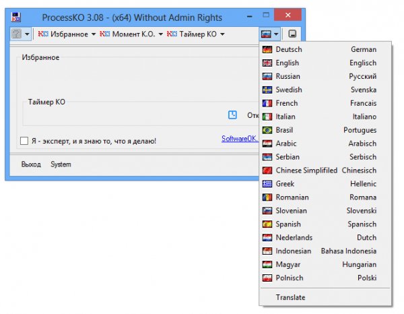Expand the language flag dropdown arrow
This screenshot has width=404, height=314.
pyautogui.click(x=276, y=34)
